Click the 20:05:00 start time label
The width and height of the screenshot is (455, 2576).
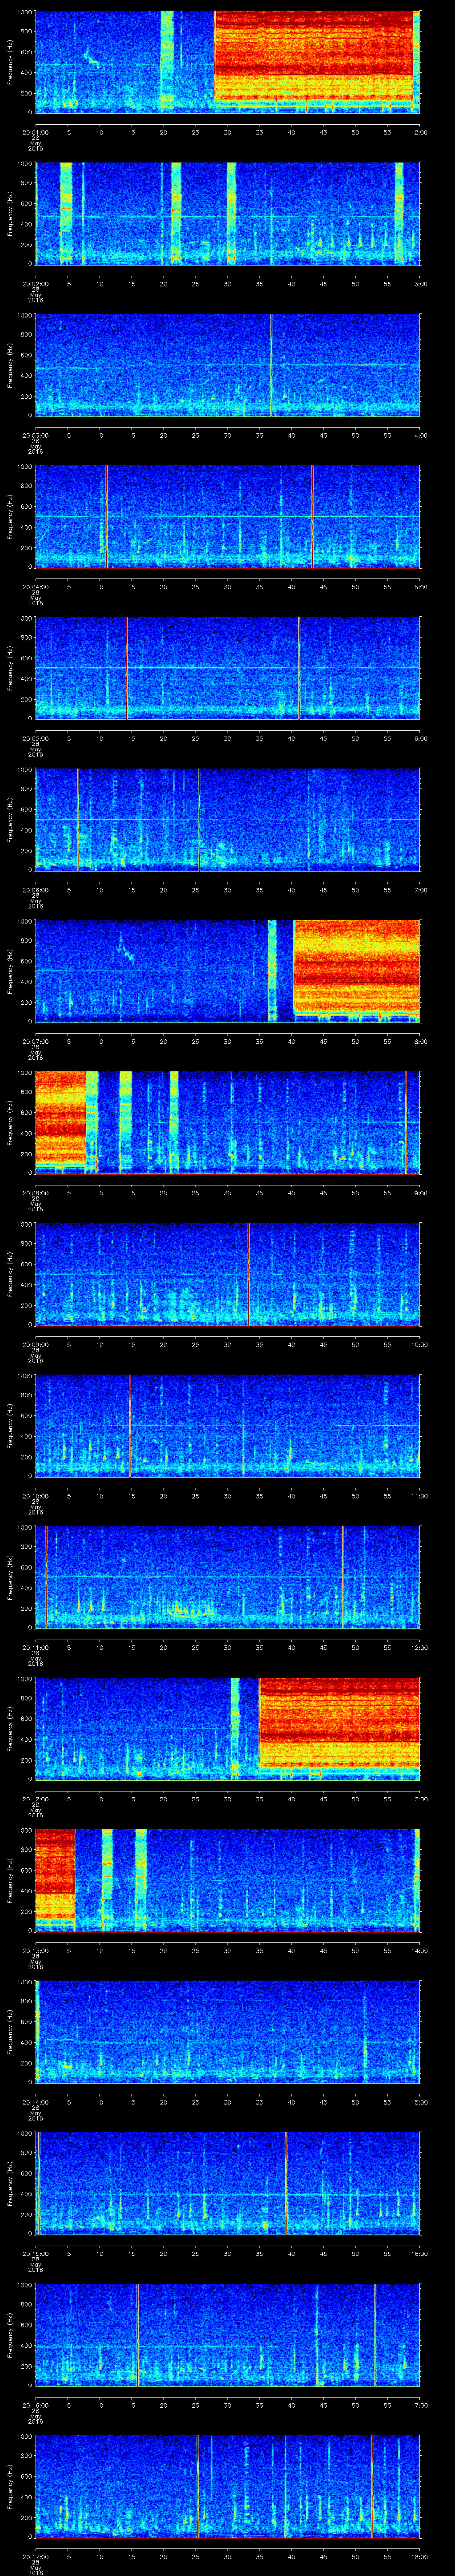point(35,739)
